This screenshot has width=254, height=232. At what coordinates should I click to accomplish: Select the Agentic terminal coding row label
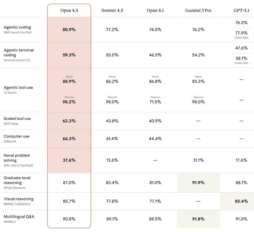pos(19,53)
